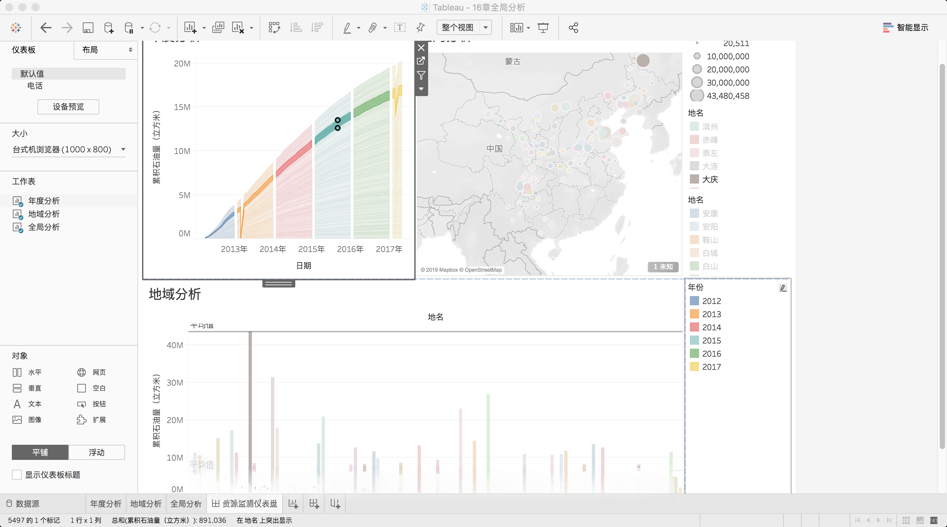
Task: Click the new dashboard icon in bottom tabs
Action: [314, 503]
